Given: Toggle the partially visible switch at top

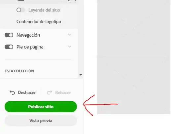Looking at the screenshot, I should click(20, 0).
